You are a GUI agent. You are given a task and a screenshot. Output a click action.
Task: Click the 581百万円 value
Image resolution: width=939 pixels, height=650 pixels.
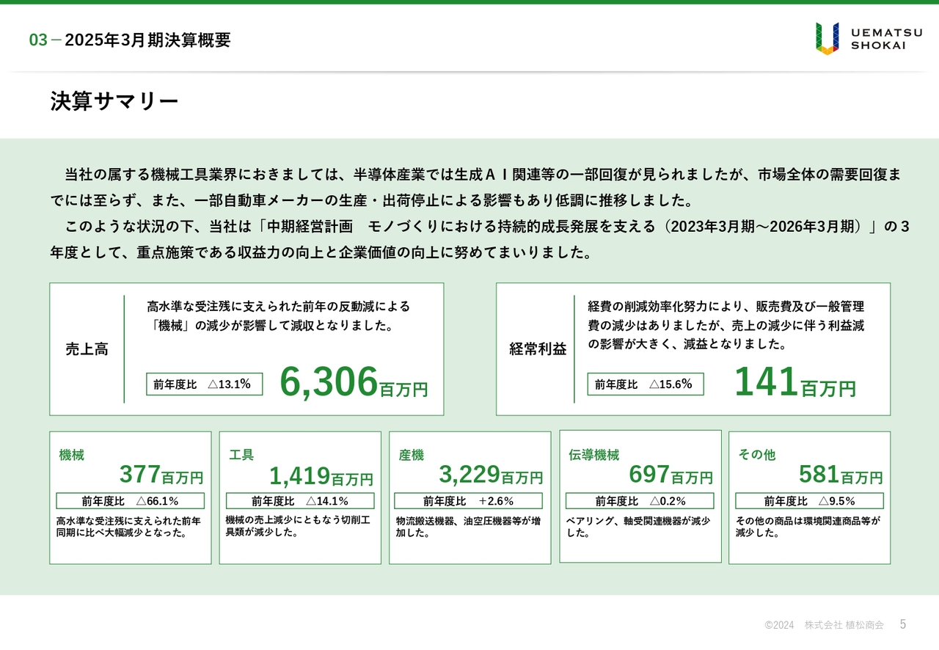(x=841, y=475)
